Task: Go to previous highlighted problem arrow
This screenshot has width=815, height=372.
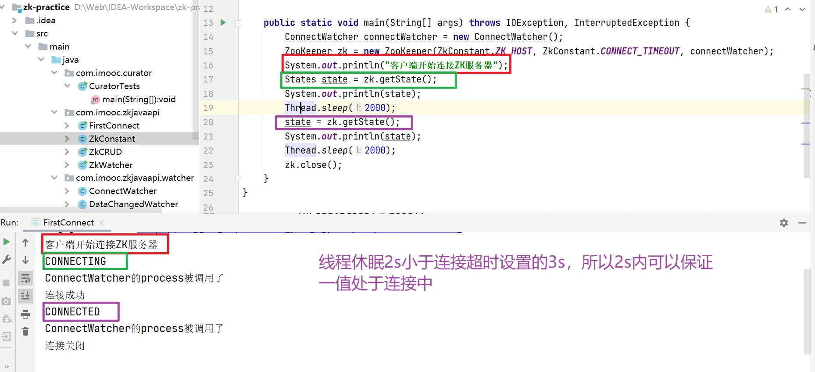Action: pos(788,9)
